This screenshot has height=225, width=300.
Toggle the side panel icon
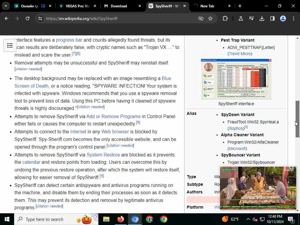pos(272,18)
